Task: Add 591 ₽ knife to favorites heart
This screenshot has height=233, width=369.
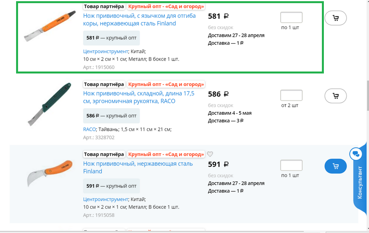Action: tap(210, 154)
